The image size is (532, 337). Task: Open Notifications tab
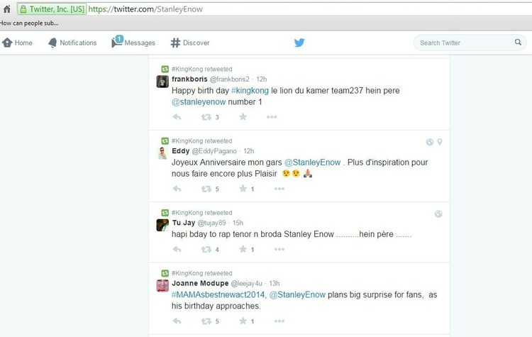72,43
